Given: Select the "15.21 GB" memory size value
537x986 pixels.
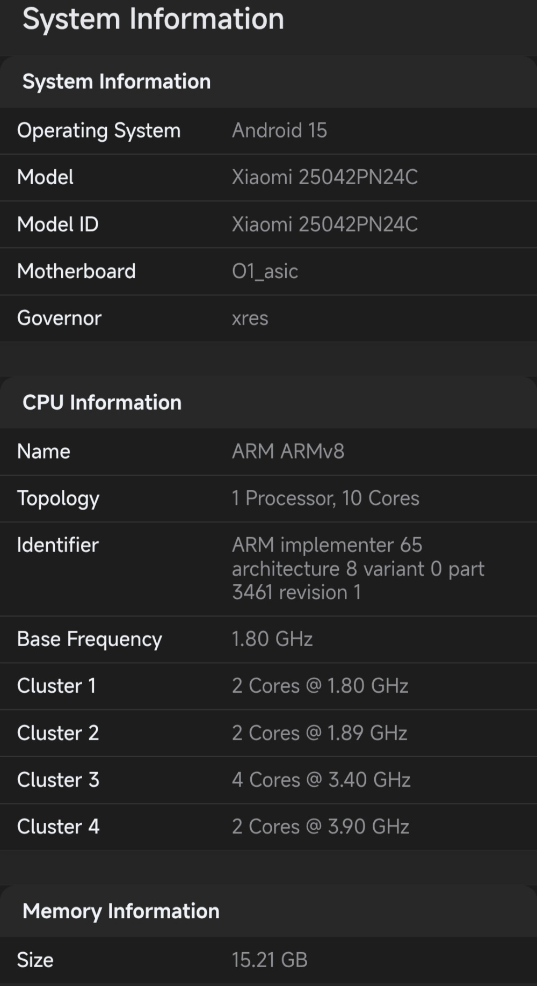Looking at the screenshot, I should (270, 960).
